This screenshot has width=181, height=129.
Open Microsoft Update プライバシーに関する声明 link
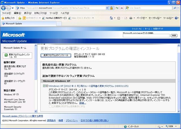point(23,116)
